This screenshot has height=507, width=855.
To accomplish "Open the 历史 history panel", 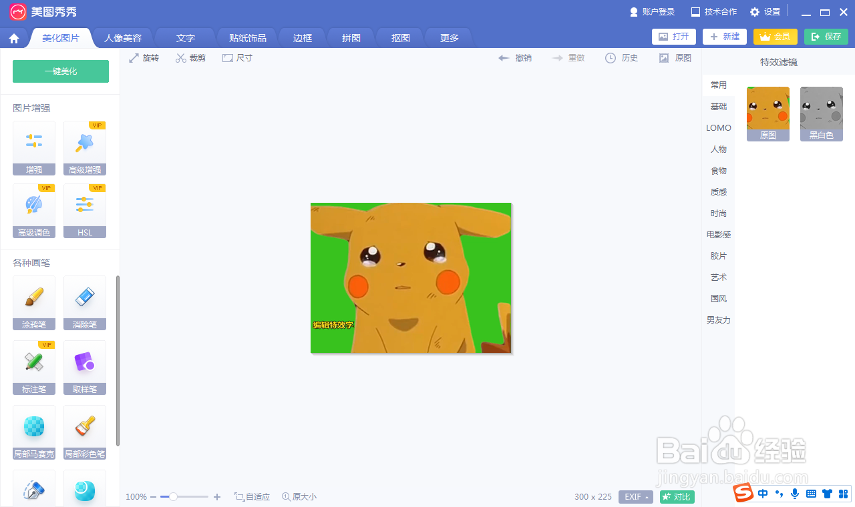I will pos(622,58).
